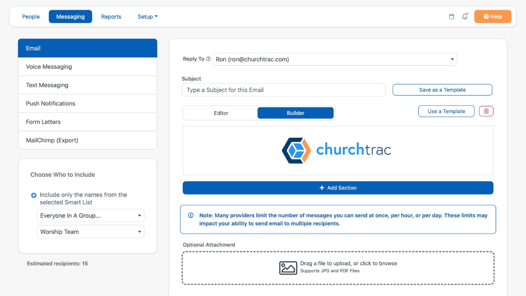This screenshot has height=296, width=526.
Task: Click the 'Optional Attachment' label
Action: coord(209,245)
